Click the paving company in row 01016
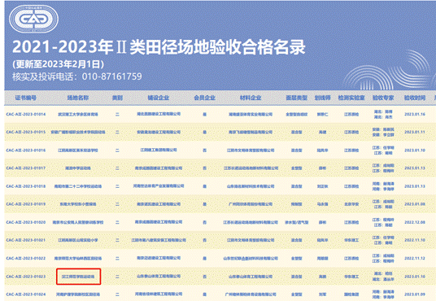 [159, 150]
